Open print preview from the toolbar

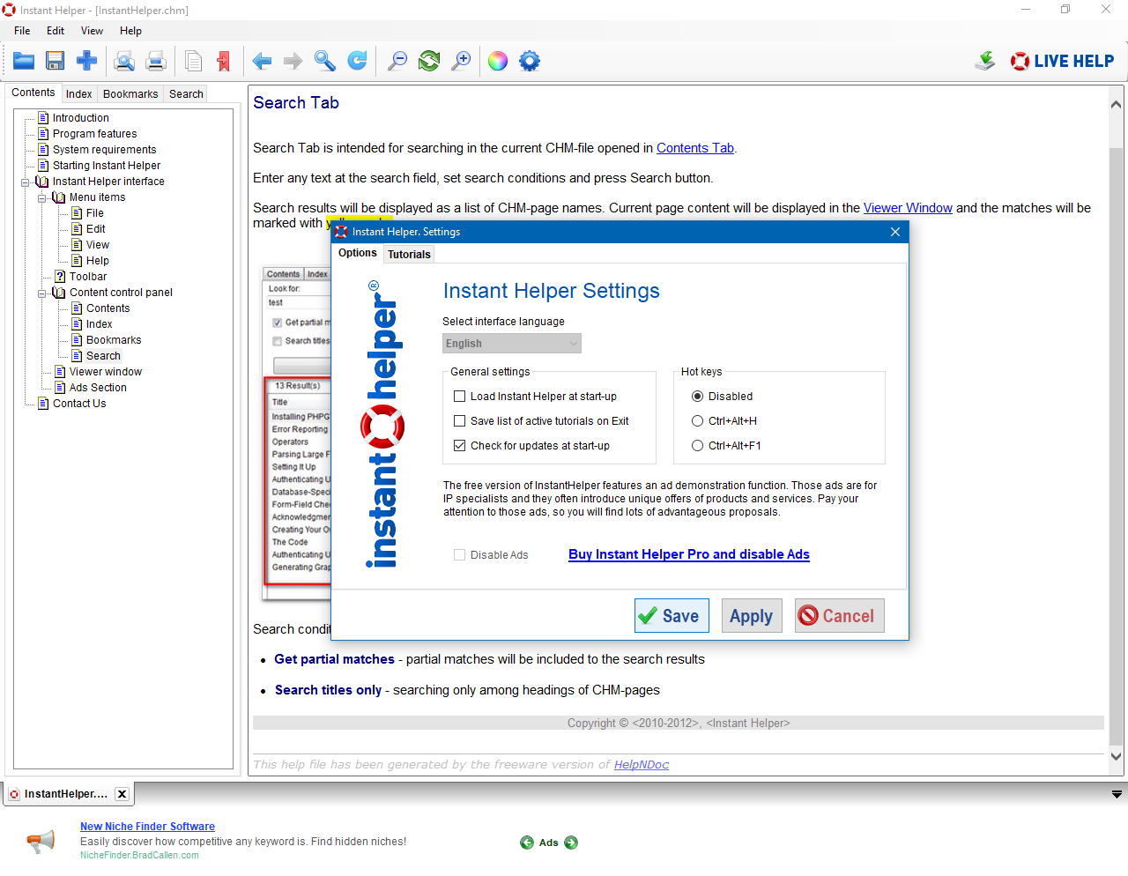(x=125, y=61)
